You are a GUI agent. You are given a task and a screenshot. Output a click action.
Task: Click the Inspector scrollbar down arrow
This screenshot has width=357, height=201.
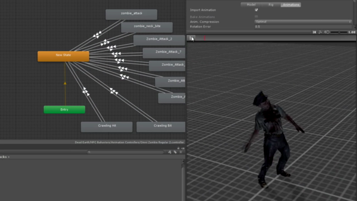(355, 27)
